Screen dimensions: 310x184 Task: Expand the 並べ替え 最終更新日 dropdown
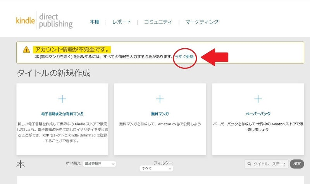100,164
